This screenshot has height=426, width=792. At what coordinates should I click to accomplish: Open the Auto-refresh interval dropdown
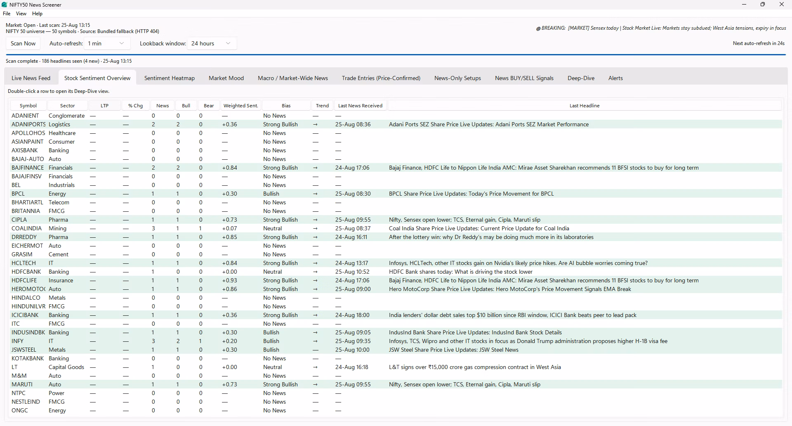pos(107,43)
